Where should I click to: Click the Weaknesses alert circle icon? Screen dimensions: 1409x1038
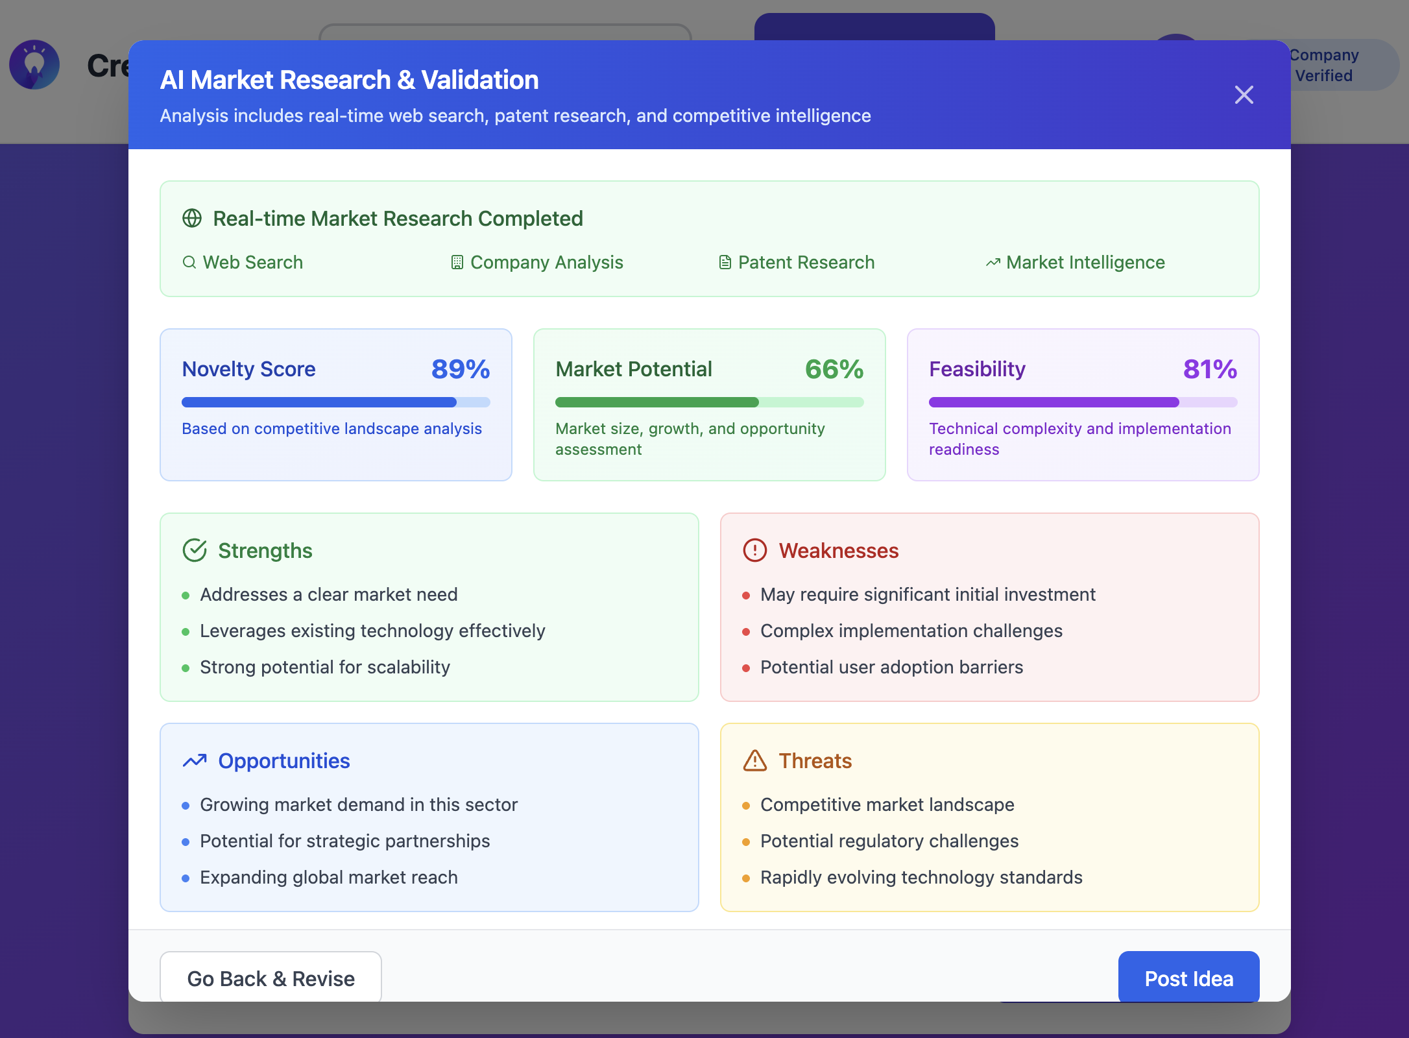coord(755,550)
